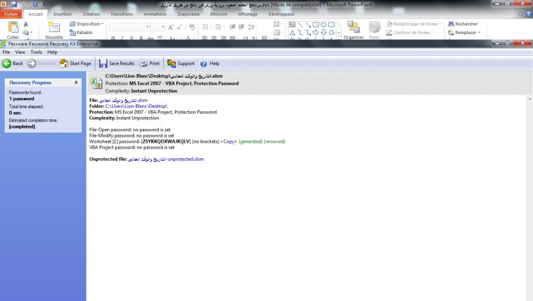Viewport: 533px width, 301px height.
Task: Switch to the Insertion ribbon tab
Action: coord(62,14)
